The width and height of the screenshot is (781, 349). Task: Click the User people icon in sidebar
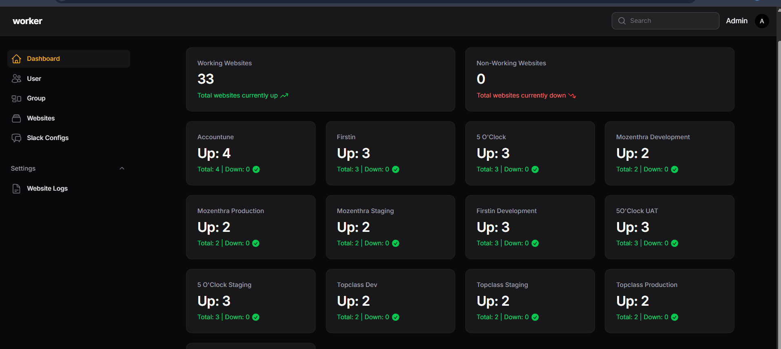(16, 79)
